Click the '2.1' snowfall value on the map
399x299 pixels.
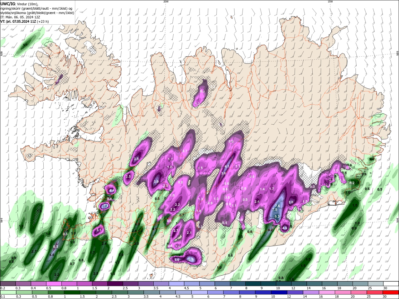tap(189, 233)
